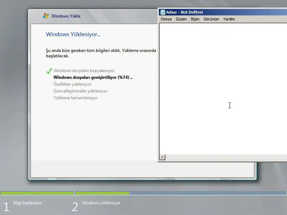Click inside the Notepad text area
Image resolution: width=287 pixels, height=215 pixels.
(223, 89)
